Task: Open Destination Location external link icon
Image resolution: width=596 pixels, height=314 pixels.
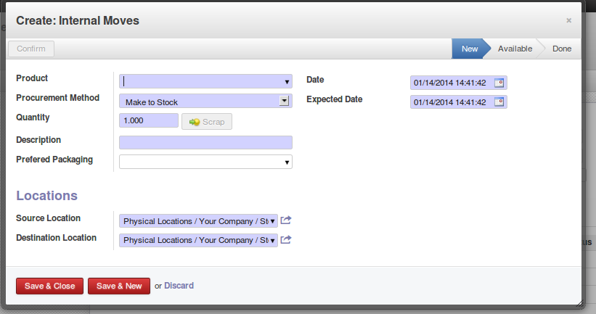Action: pos(286,240)
